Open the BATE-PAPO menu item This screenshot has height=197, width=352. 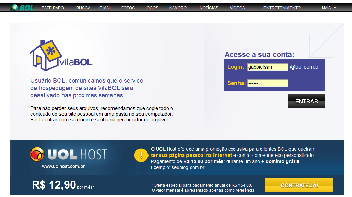53,8
